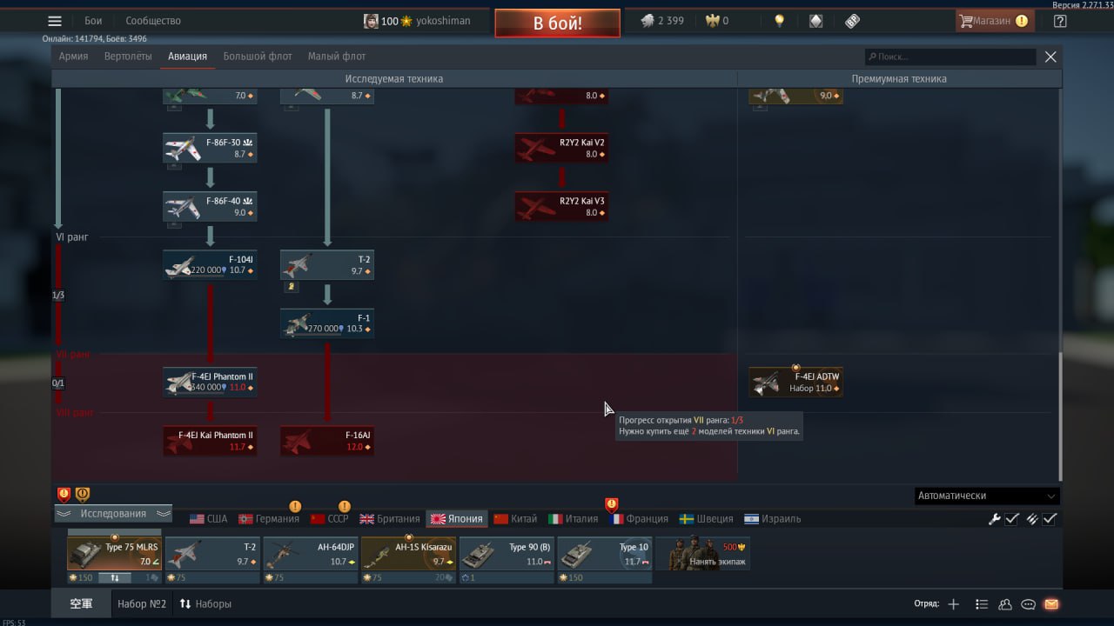Select the F-104J aircraft card

click(210, 265)
